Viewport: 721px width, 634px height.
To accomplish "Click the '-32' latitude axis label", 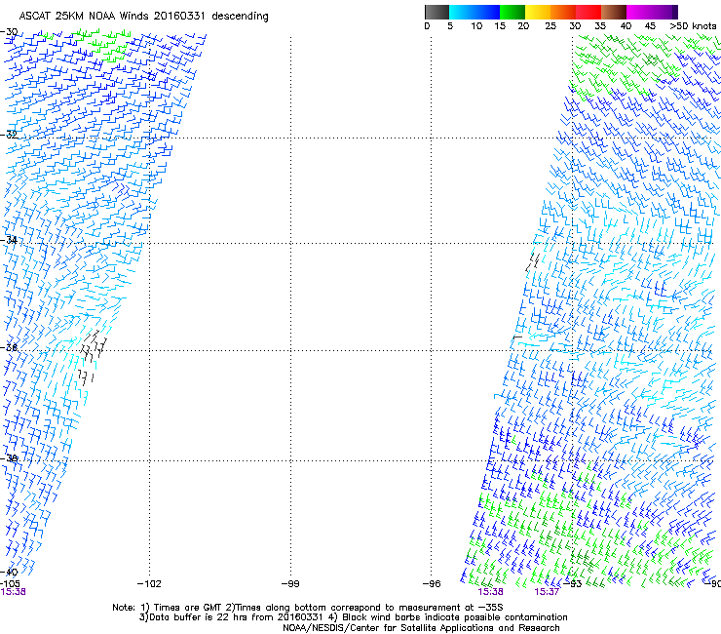I will coord(9,135).
